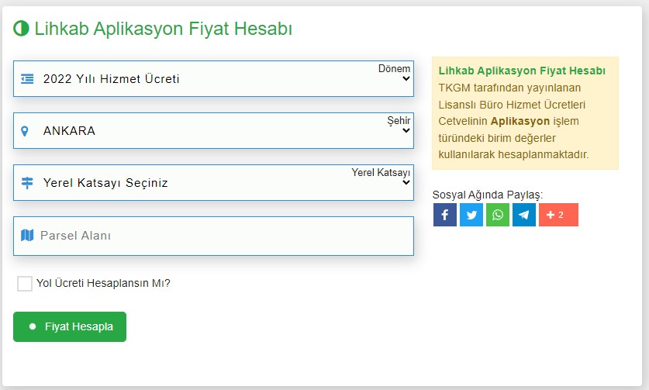Click the green info box title text
This screenshot has width=649, height=390.
(x=522, y=71)
